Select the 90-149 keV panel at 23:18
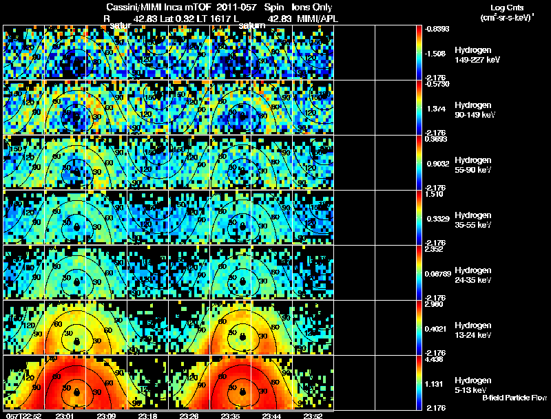 coord(148,108)
